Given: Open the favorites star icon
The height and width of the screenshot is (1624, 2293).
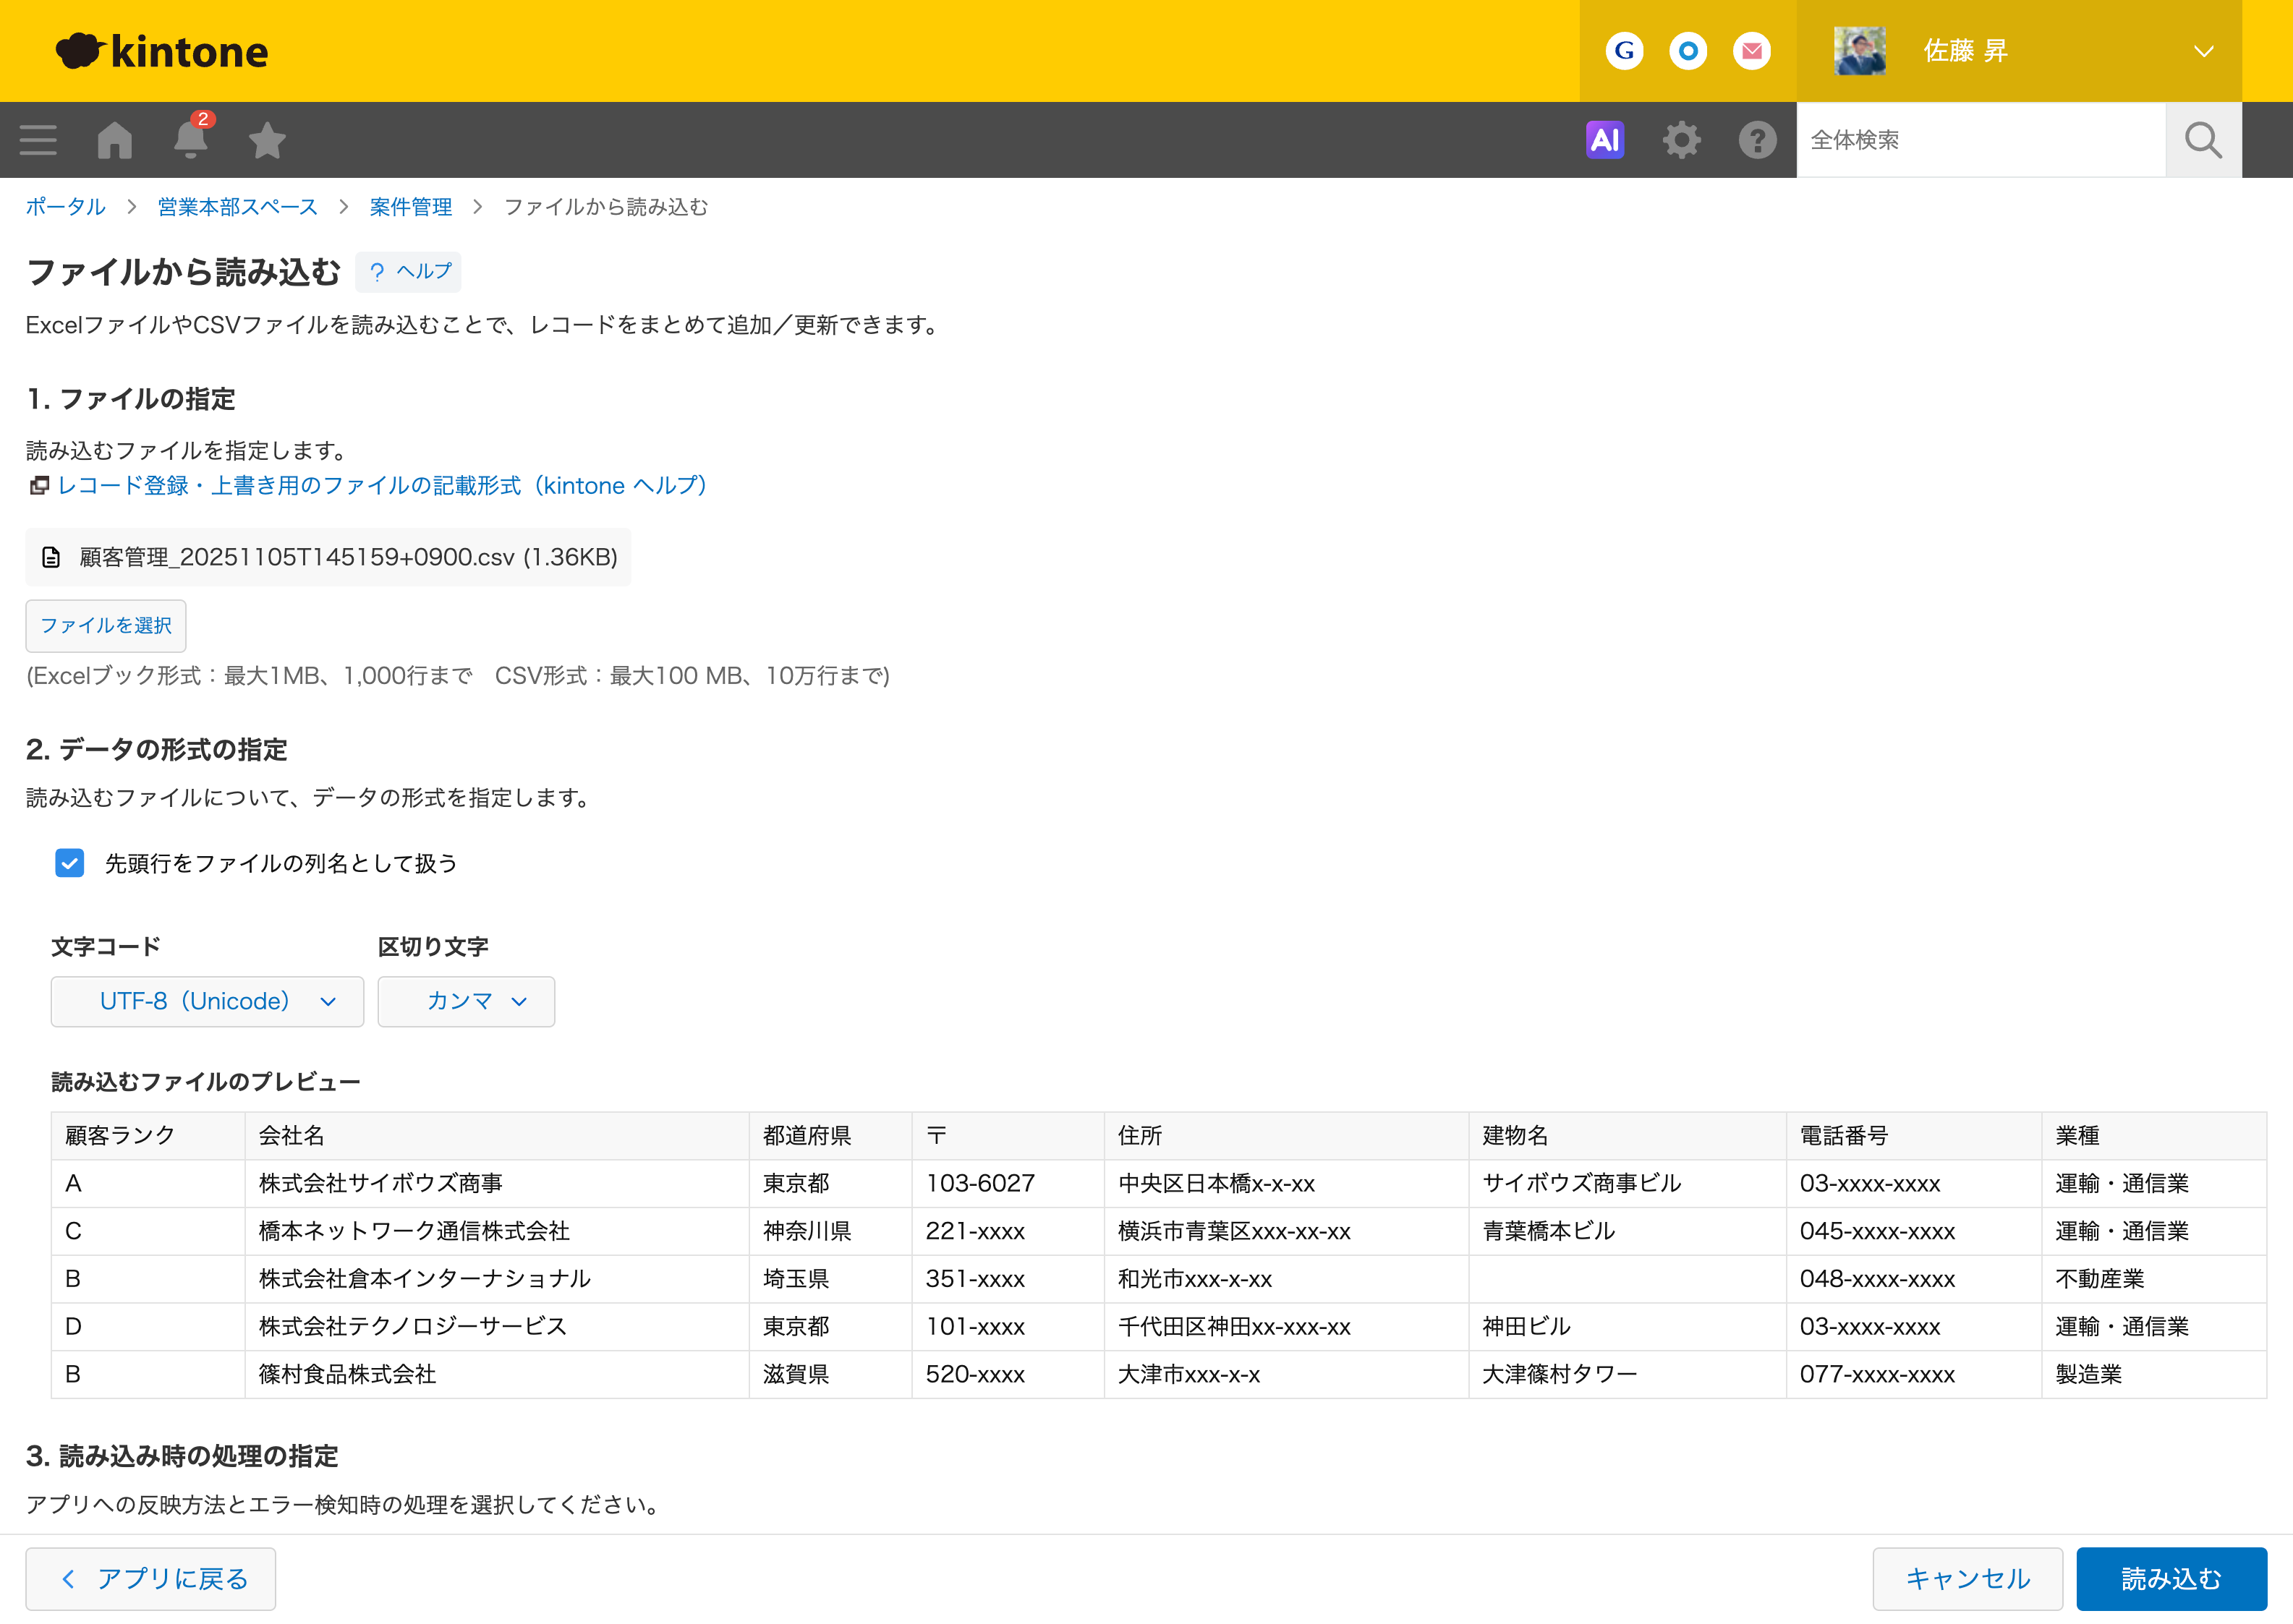Looking at the screenshot, I should (x=267, y=140).
